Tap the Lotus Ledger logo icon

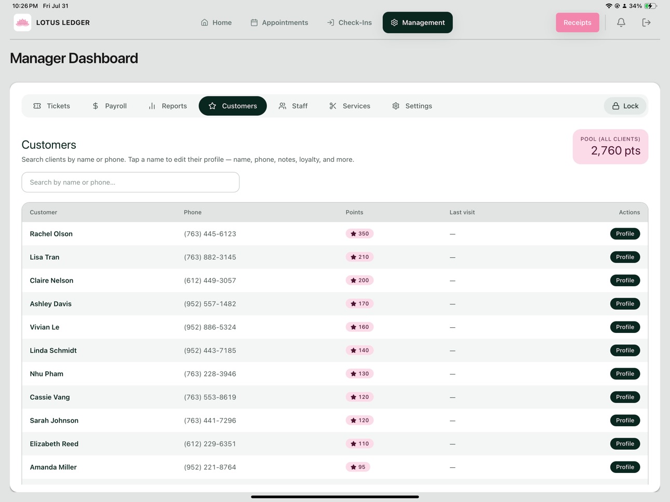pos(22,22)
